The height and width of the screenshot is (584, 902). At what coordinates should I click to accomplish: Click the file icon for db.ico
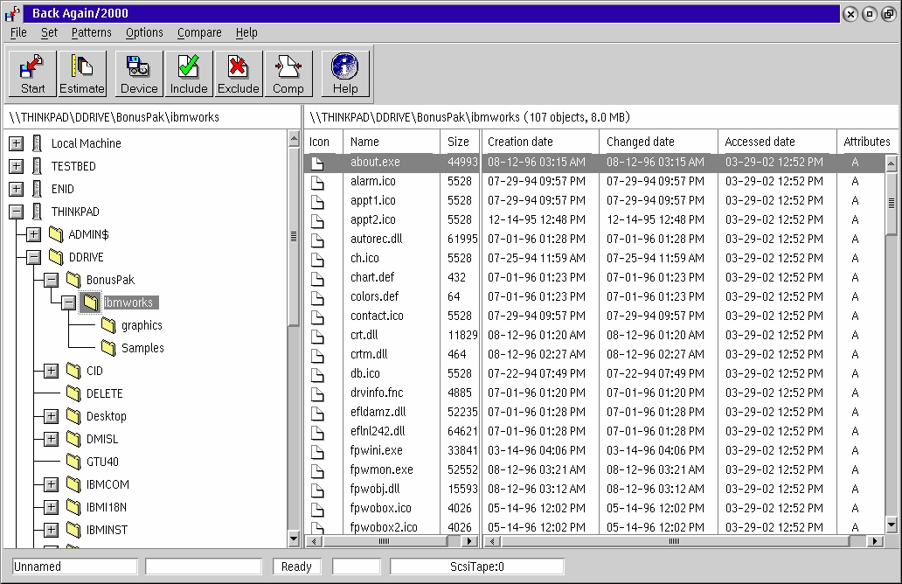point(317,374)
